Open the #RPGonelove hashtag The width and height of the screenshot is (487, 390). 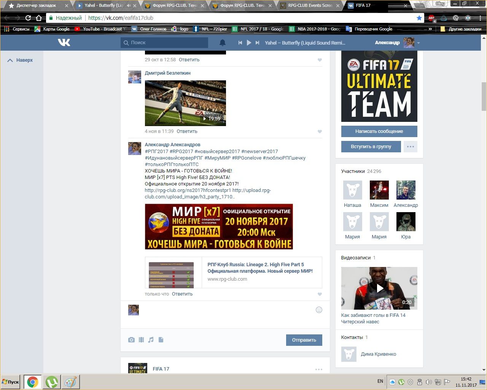[x=247, y=158]
